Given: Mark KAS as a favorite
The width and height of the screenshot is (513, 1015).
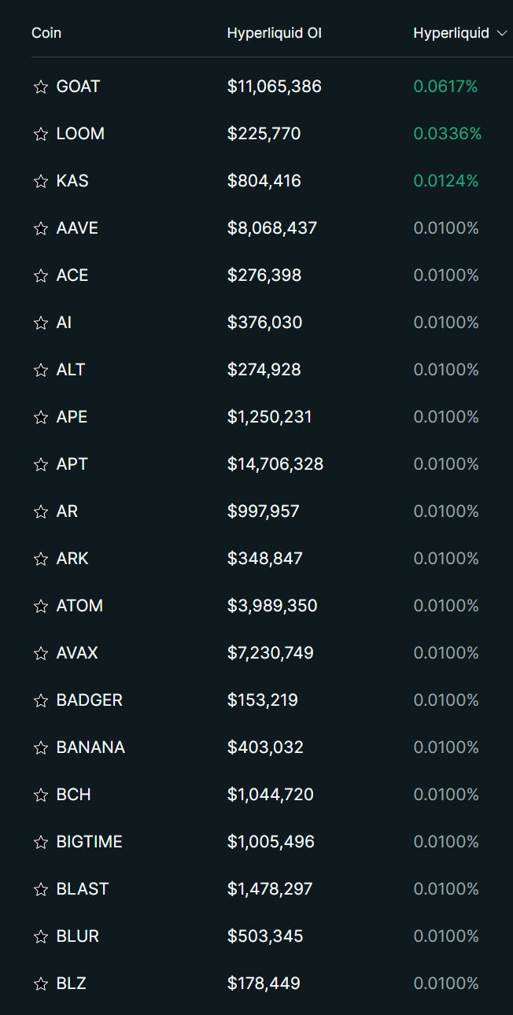Looking at the screenshot, I should click(x=41, y=181).
